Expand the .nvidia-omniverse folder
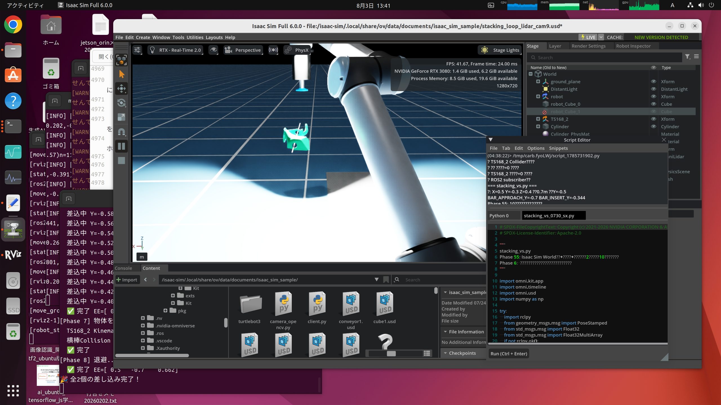 pos(143,325)
